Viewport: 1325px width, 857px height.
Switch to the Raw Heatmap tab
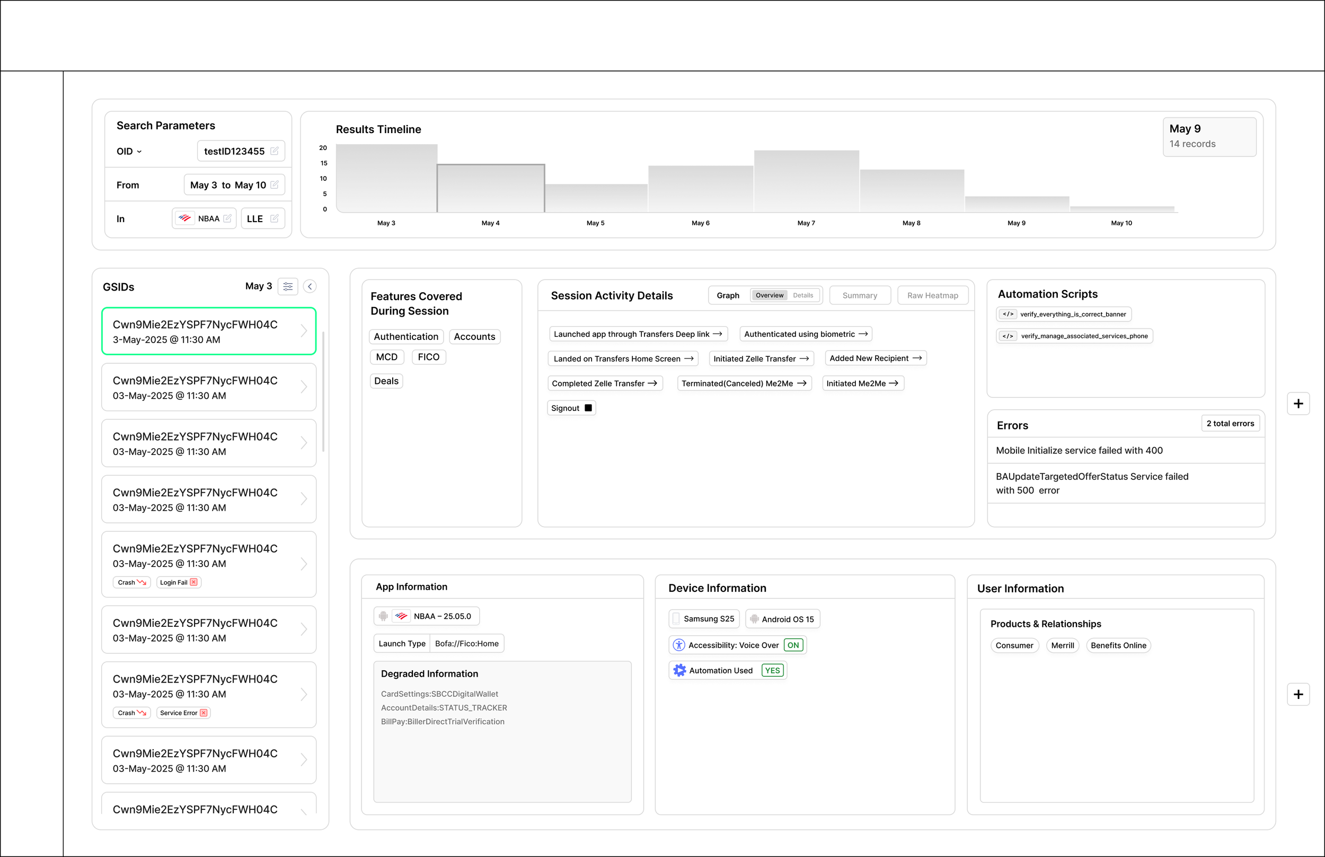click(932, 295)
